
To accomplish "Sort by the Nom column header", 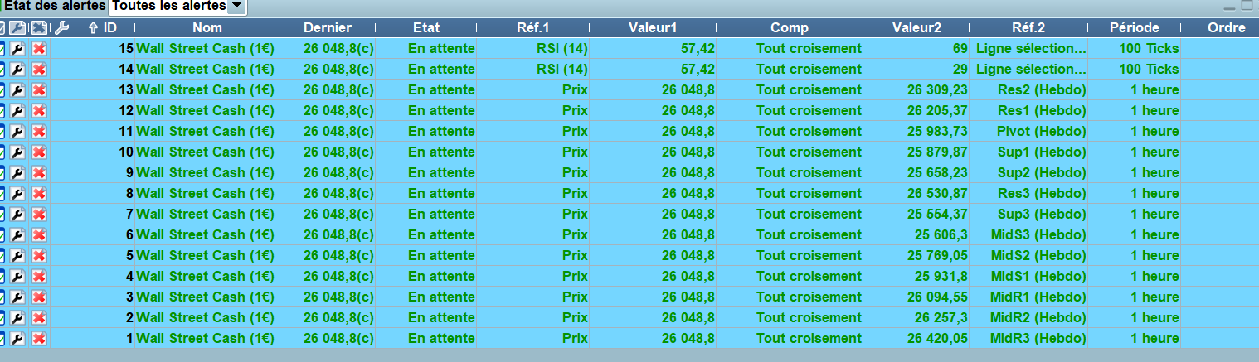I will (x=207, y=28).
